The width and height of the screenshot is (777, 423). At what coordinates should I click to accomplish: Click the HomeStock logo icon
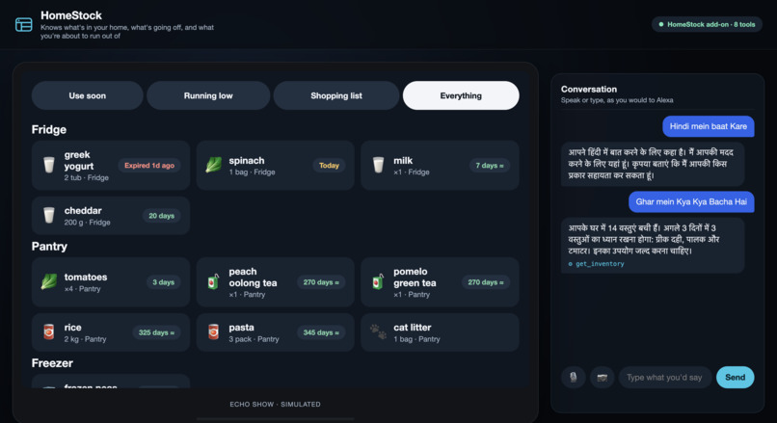click(x=24, y=24)
